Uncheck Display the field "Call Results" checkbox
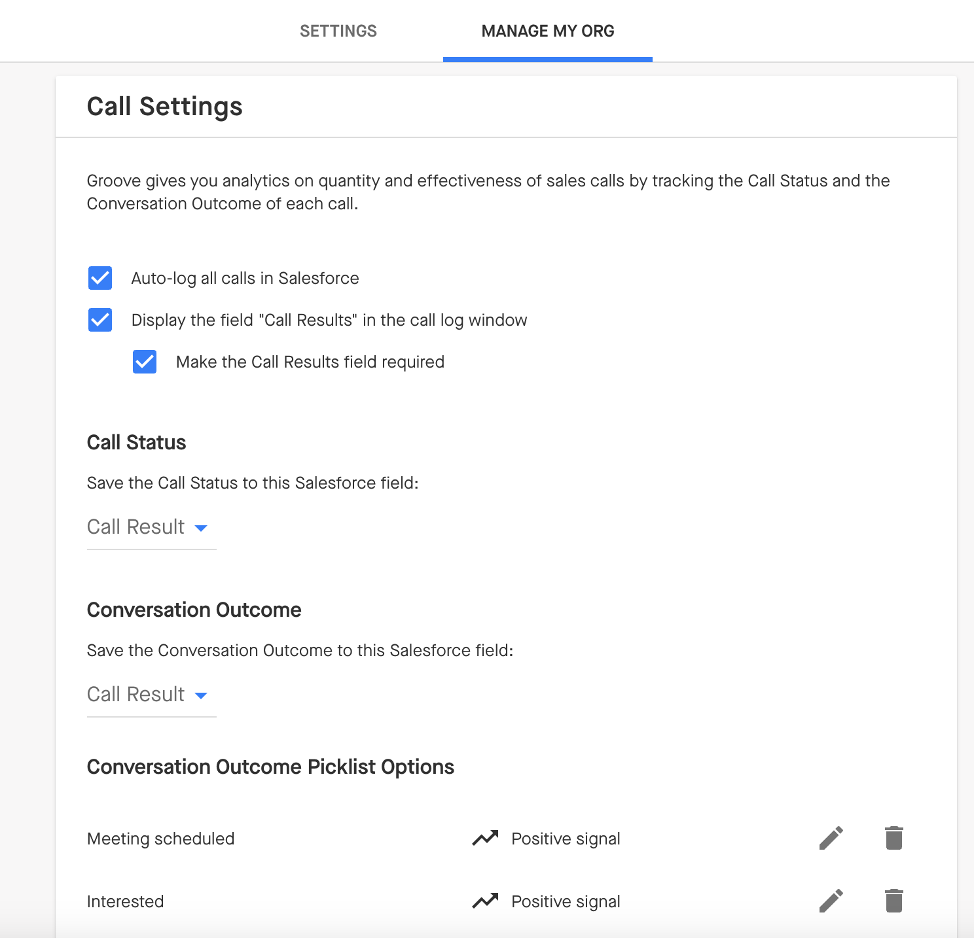Screen dimensions: 974x938 pyautogui.click(x=100, y=320)
